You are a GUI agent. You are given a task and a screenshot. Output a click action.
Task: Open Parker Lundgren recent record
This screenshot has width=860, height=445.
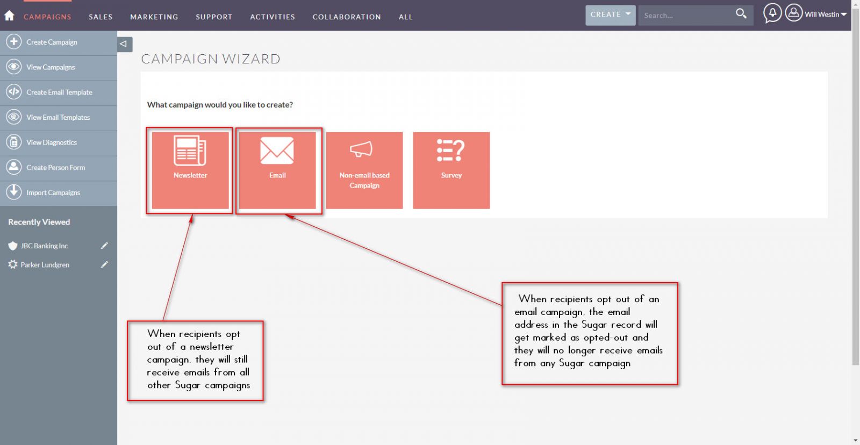45,265
